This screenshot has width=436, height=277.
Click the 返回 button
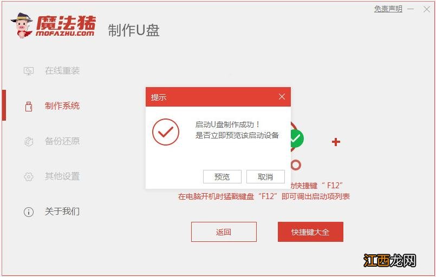(224, 232)
